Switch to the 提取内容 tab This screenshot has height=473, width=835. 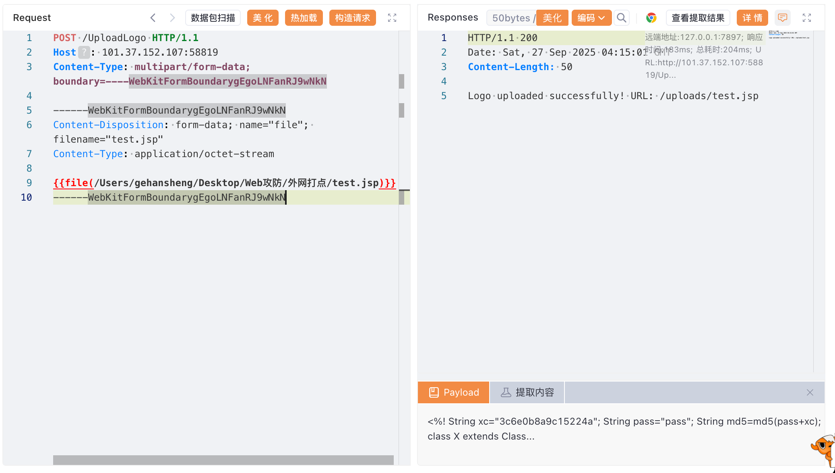[527, 392]
